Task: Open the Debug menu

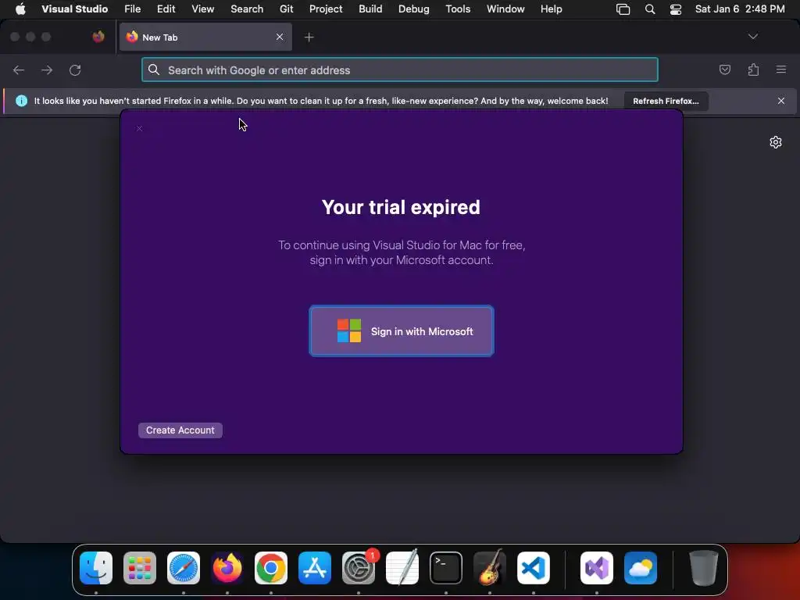Action: 414,9
